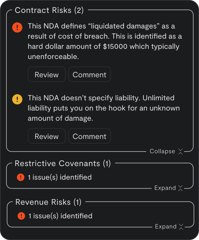Select the Contract Risks (2) heading
Screen dimensions: 199x240
point(49,10)
